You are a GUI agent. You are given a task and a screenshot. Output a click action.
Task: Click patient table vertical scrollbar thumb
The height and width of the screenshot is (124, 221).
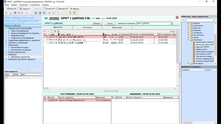[x=177, y=48]
